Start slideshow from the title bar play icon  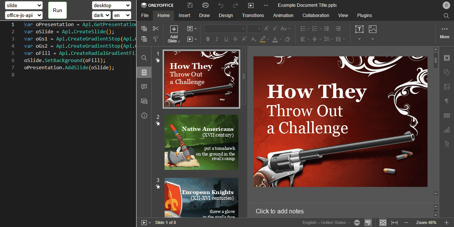[x=250, y=5]
